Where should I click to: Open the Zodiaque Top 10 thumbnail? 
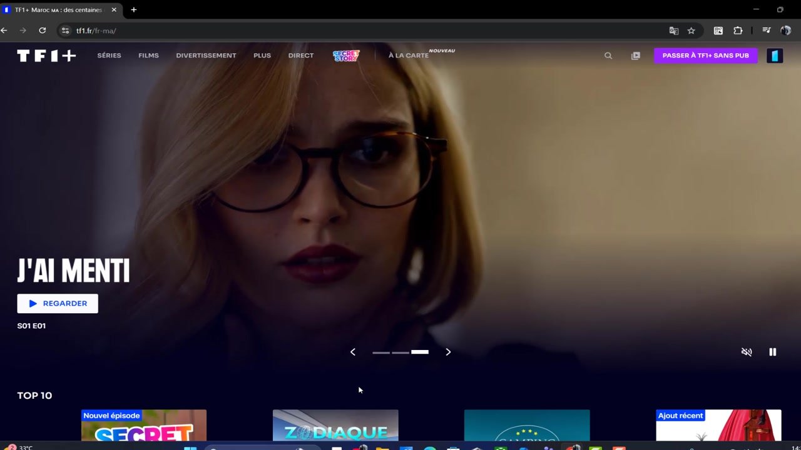[335, 425]
